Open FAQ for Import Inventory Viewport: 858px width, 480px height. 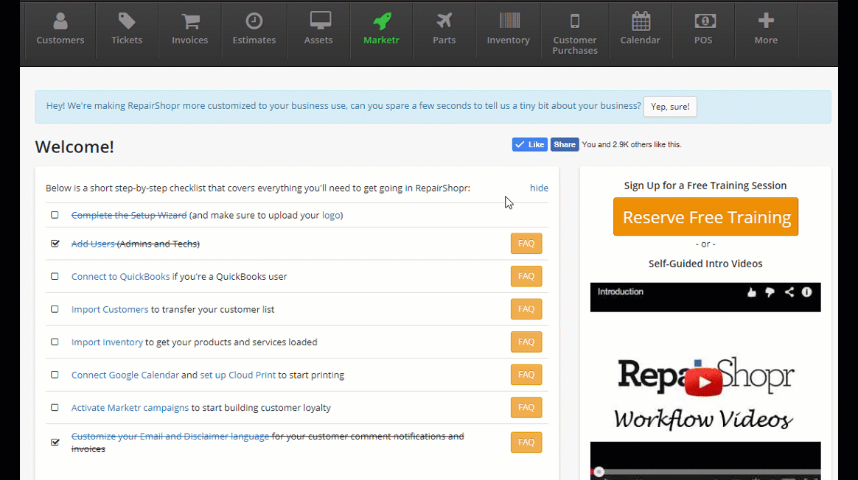pyautogui.click(x=526, y=342)
